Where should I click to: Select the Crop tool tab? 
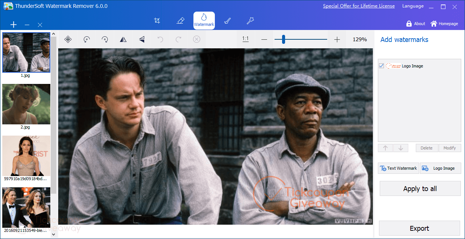tap(157, 21)
